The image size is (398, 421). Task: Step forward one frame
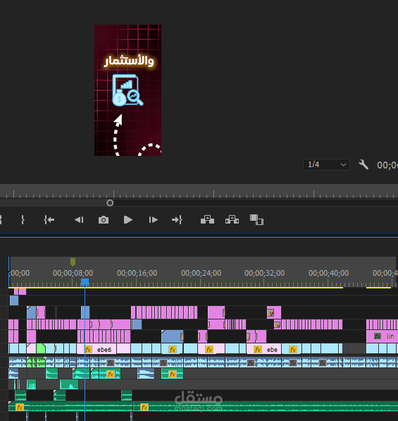[x=153, y=220]
